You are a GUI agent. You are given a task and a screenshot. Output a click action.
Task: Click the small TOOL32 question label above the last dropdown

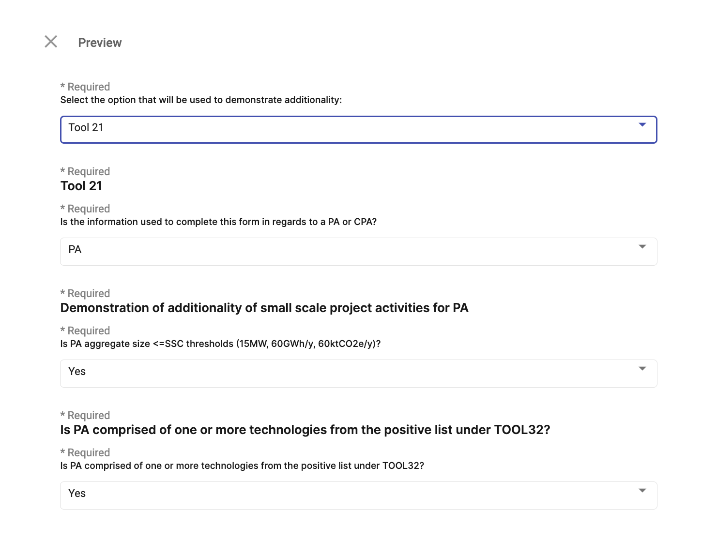pyautogui.click(x=242, y=466)
